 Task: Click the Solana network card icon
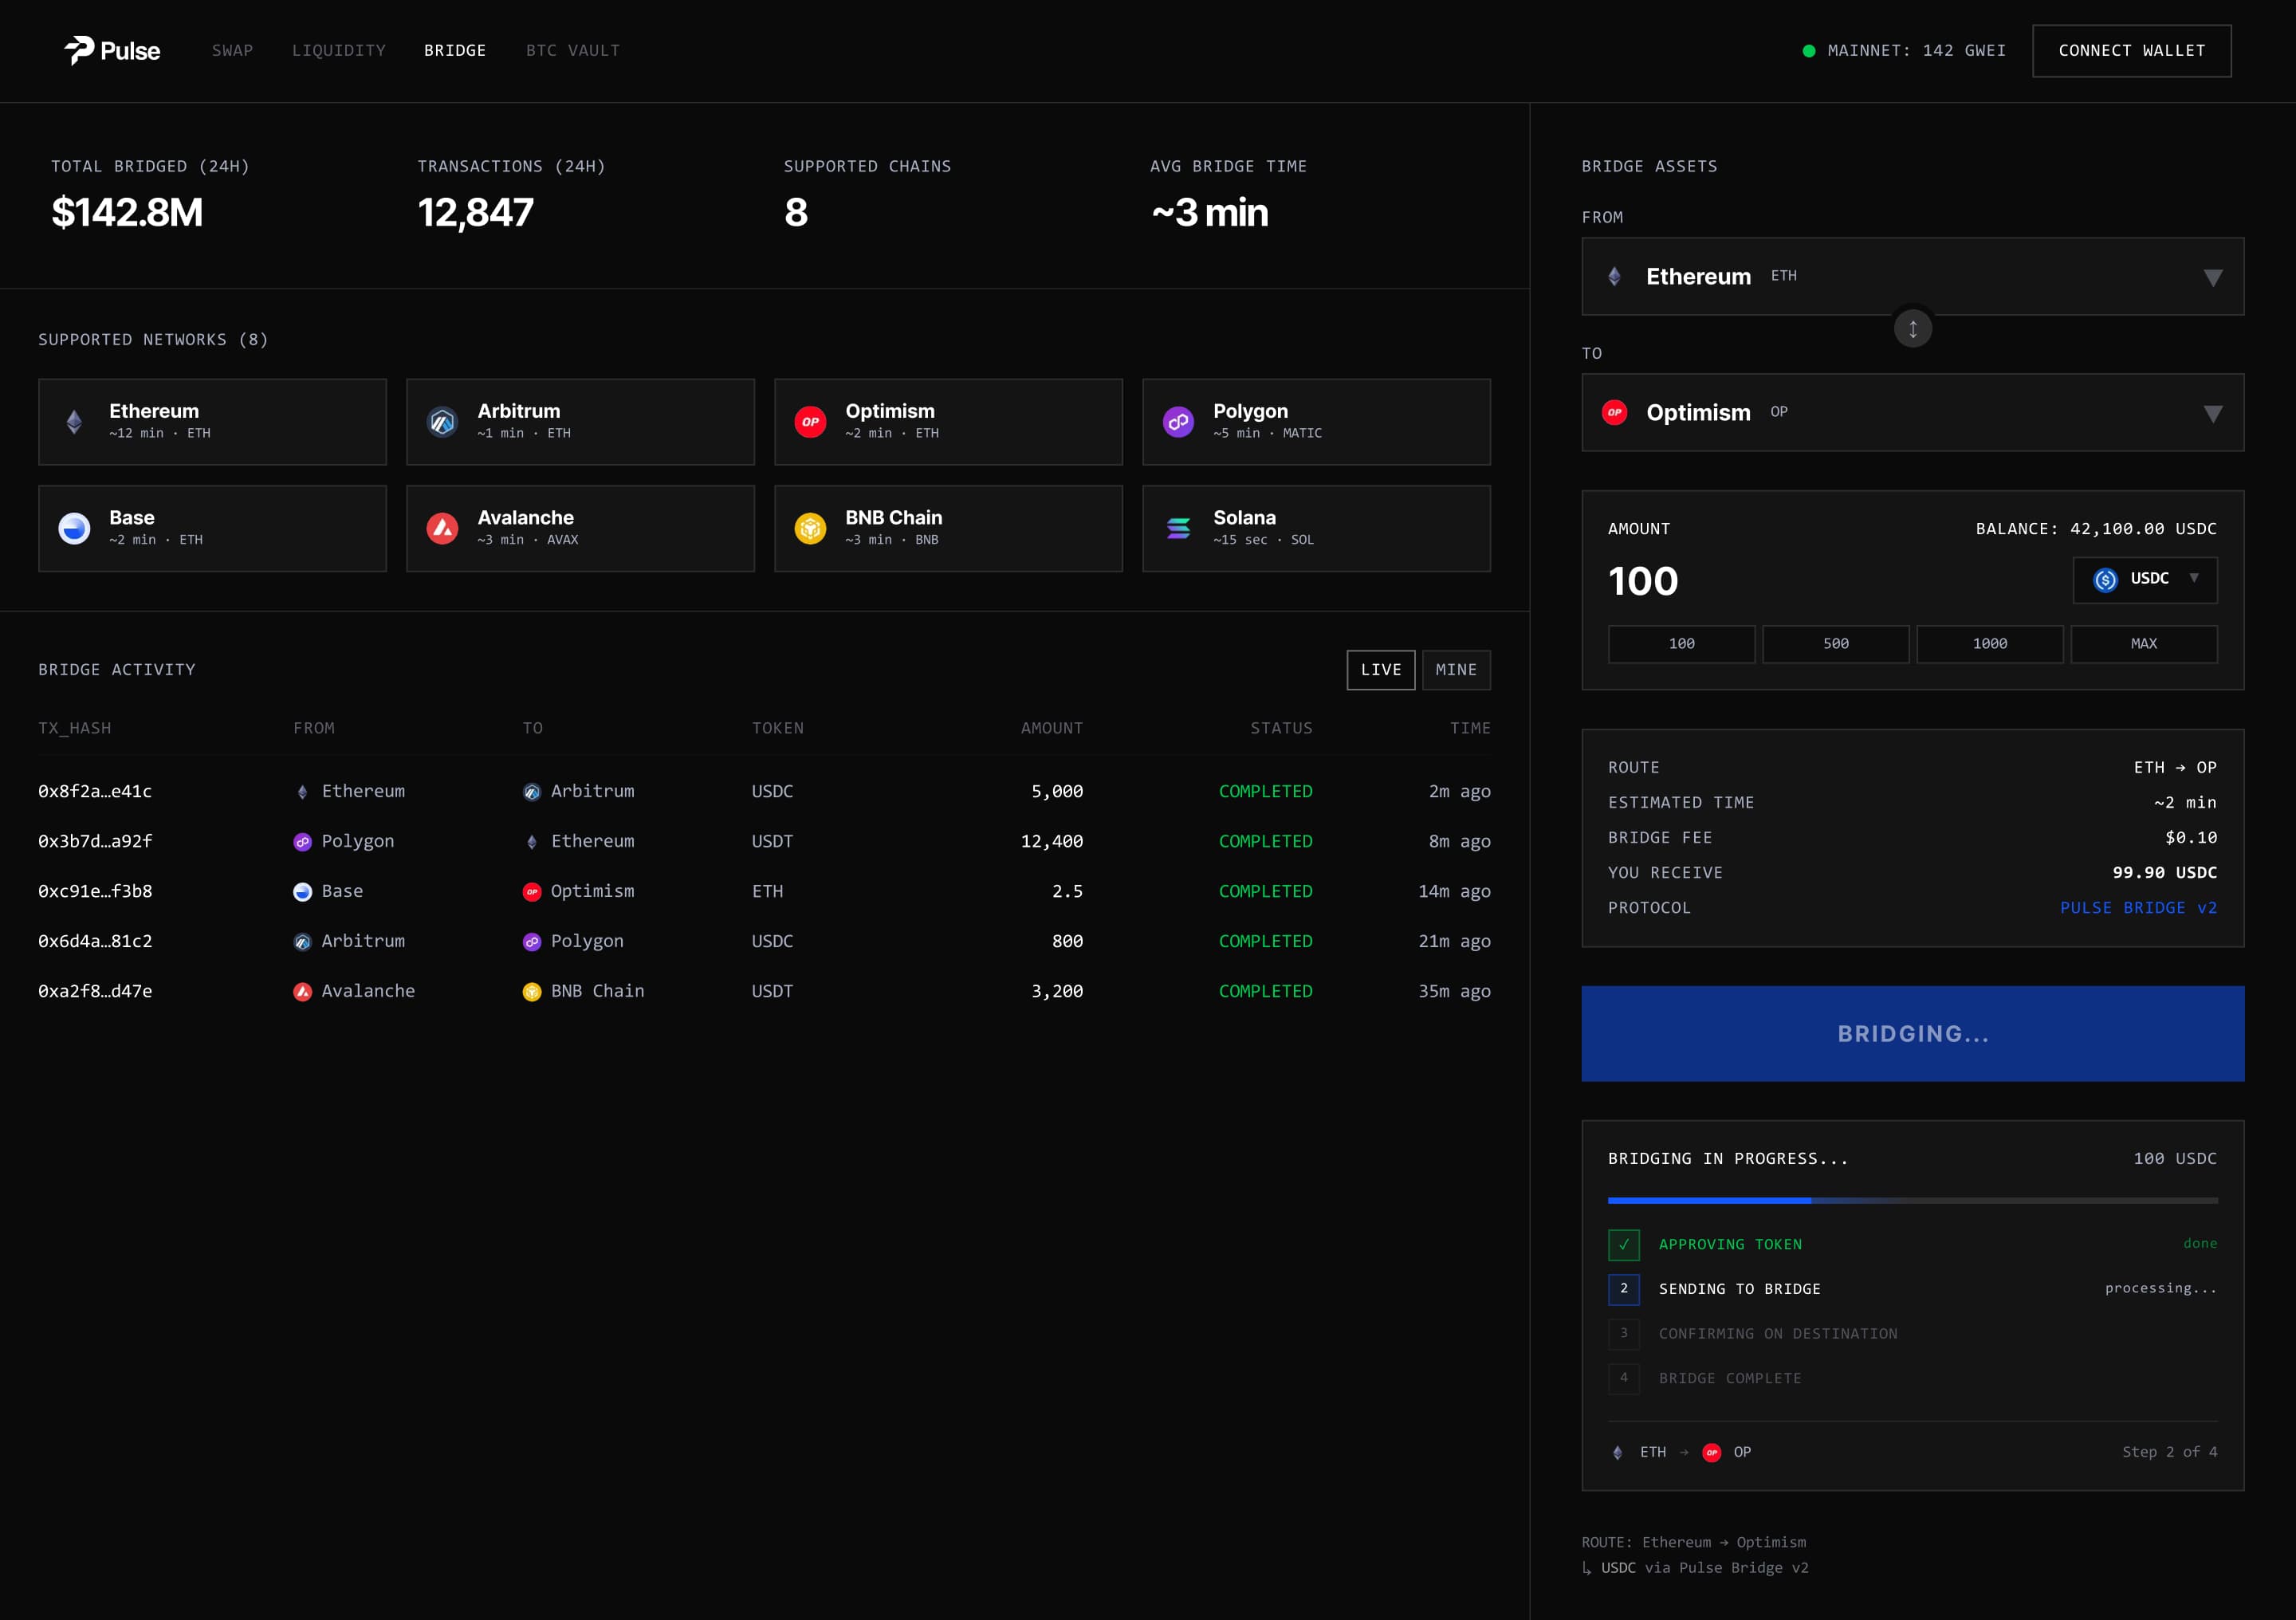coord(1178,528)
